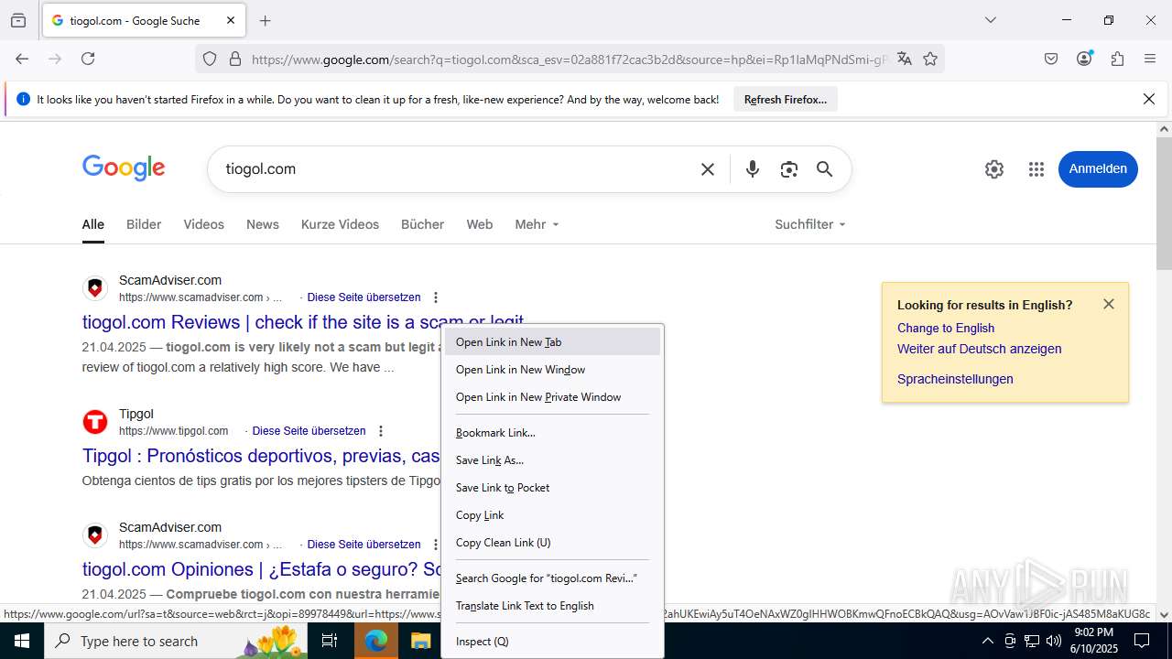
Task: Open the Windows Start menu
Action: coord(22,641)
